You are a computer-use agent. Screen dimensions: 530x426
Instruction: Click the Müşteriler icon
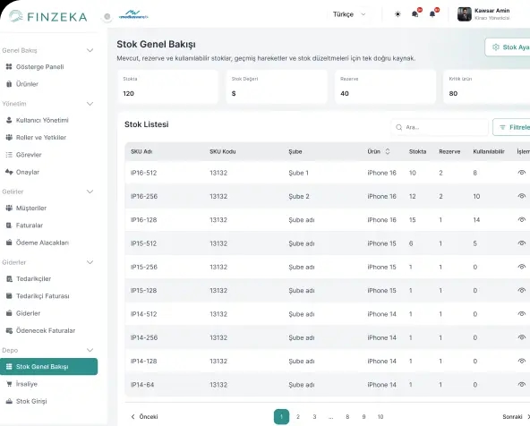point(9,209)
